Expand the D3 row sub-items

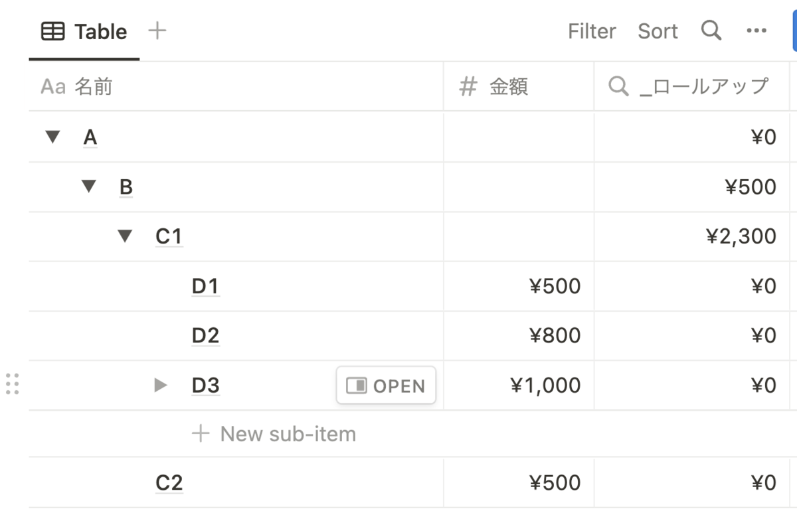coord(160,385)
